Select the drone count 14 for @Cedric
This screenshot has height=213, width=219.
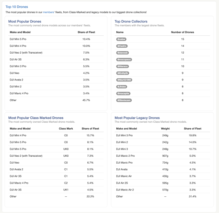coord(183,46)
